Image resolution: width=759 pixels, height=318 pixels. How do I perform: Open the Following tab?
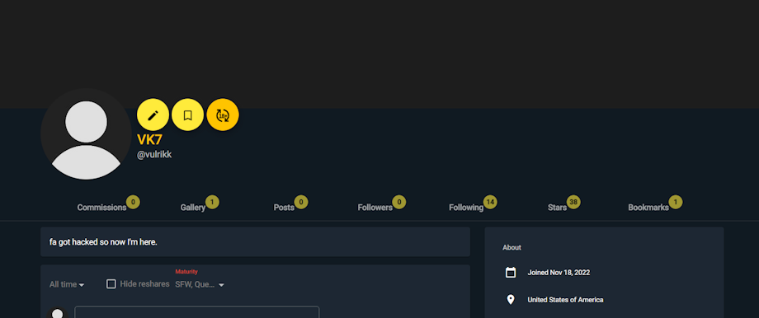pyautogui.click(x=466, y=208)
